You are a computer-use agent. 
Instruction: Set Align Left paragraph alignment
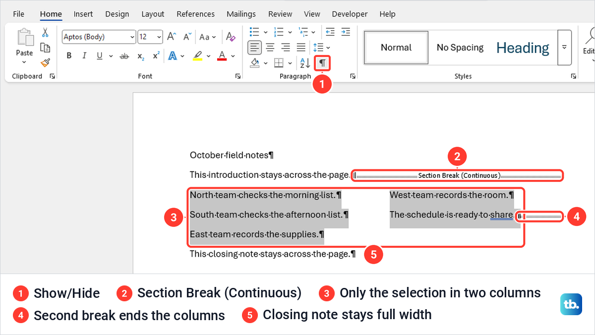tap(255, 48)
